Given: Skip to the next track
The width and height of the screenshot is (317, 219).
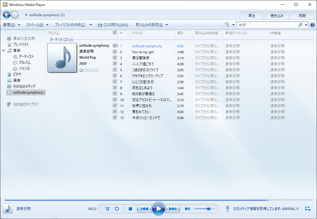Looking at the screenshot, I should [x=173, y=209].
